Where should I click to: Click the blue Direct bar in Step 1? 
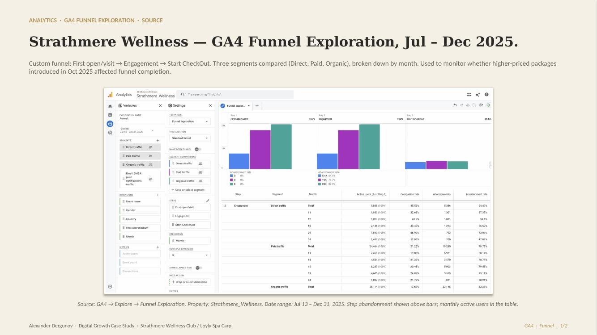coord(239,161)
